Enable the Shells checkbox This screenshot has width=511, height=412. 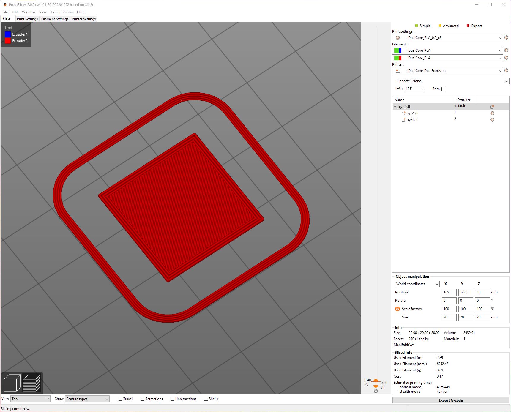[x=206, y=399]
